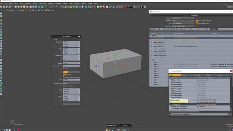Toggle Show Unmapped Keys checkbox
The height and width of the screenshot is (131, 233).
(x=197, y=21)
